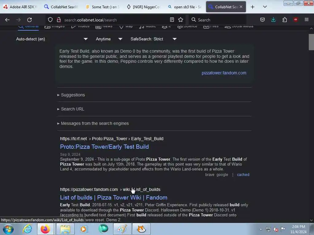Open the Pocket save icon
The height and width of the screenshot is (235, 314).
262,20
